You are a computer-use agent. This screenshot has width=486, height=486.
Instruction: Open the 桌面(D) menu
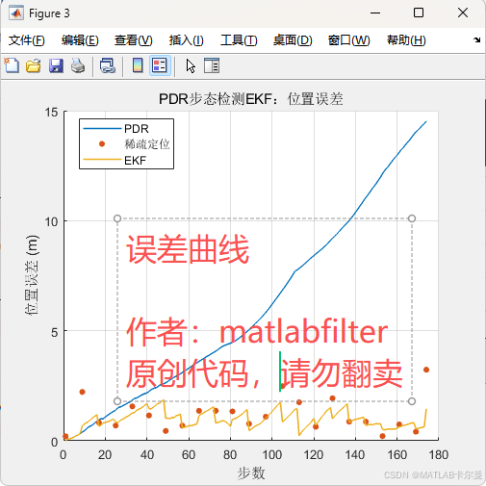point(293,40)
